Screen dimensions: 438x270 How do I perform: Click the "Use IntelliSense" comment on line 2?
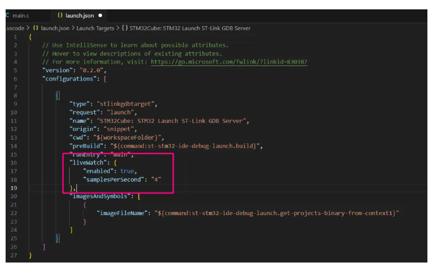coord(135,46)
